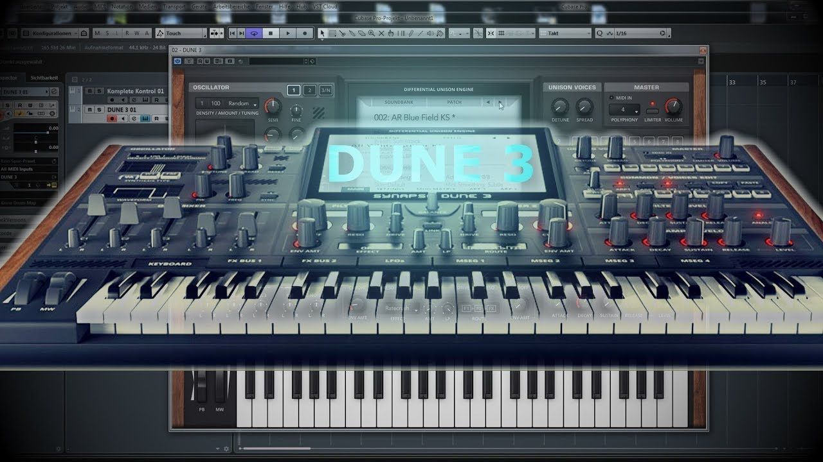823x462 pixels.
Task: Click the plugin window camera snapshot icon
Action: pyautogui.click(x=189, y=61)
